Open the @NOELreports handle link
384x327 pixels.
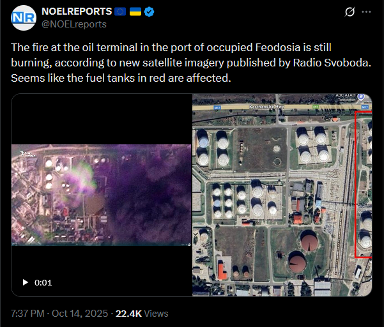click(x=74, y=24)
